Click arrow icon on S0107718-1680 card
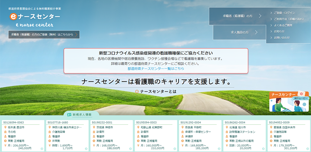Image resolution: width=311 pixels, height=152 pixels. click(86, 149)
